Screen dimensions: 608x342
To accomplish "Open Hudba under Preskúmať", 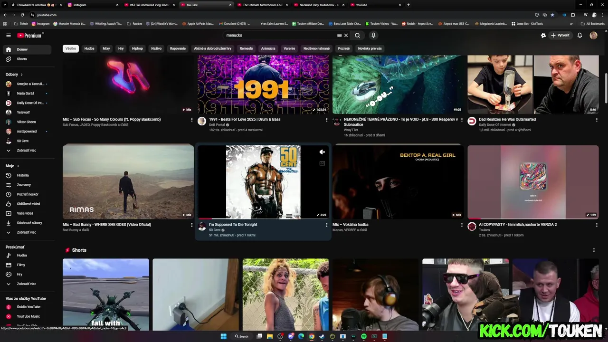I will click(28, 255).
